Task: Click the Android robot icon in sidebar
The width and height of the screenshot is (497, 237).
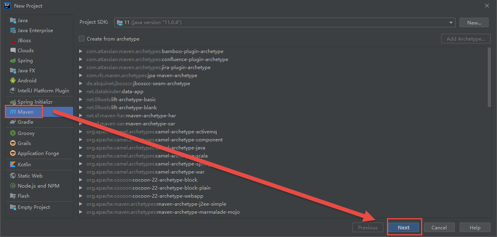Action: (x=13, y=81)
